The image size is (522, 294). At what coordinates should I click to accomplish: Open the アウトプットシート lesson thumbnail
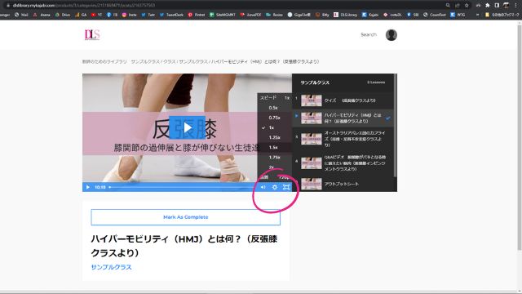click(312, 184)
